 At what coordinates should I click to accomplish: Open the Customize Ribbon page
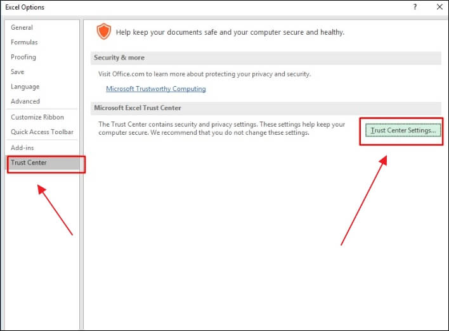point(37,117)
